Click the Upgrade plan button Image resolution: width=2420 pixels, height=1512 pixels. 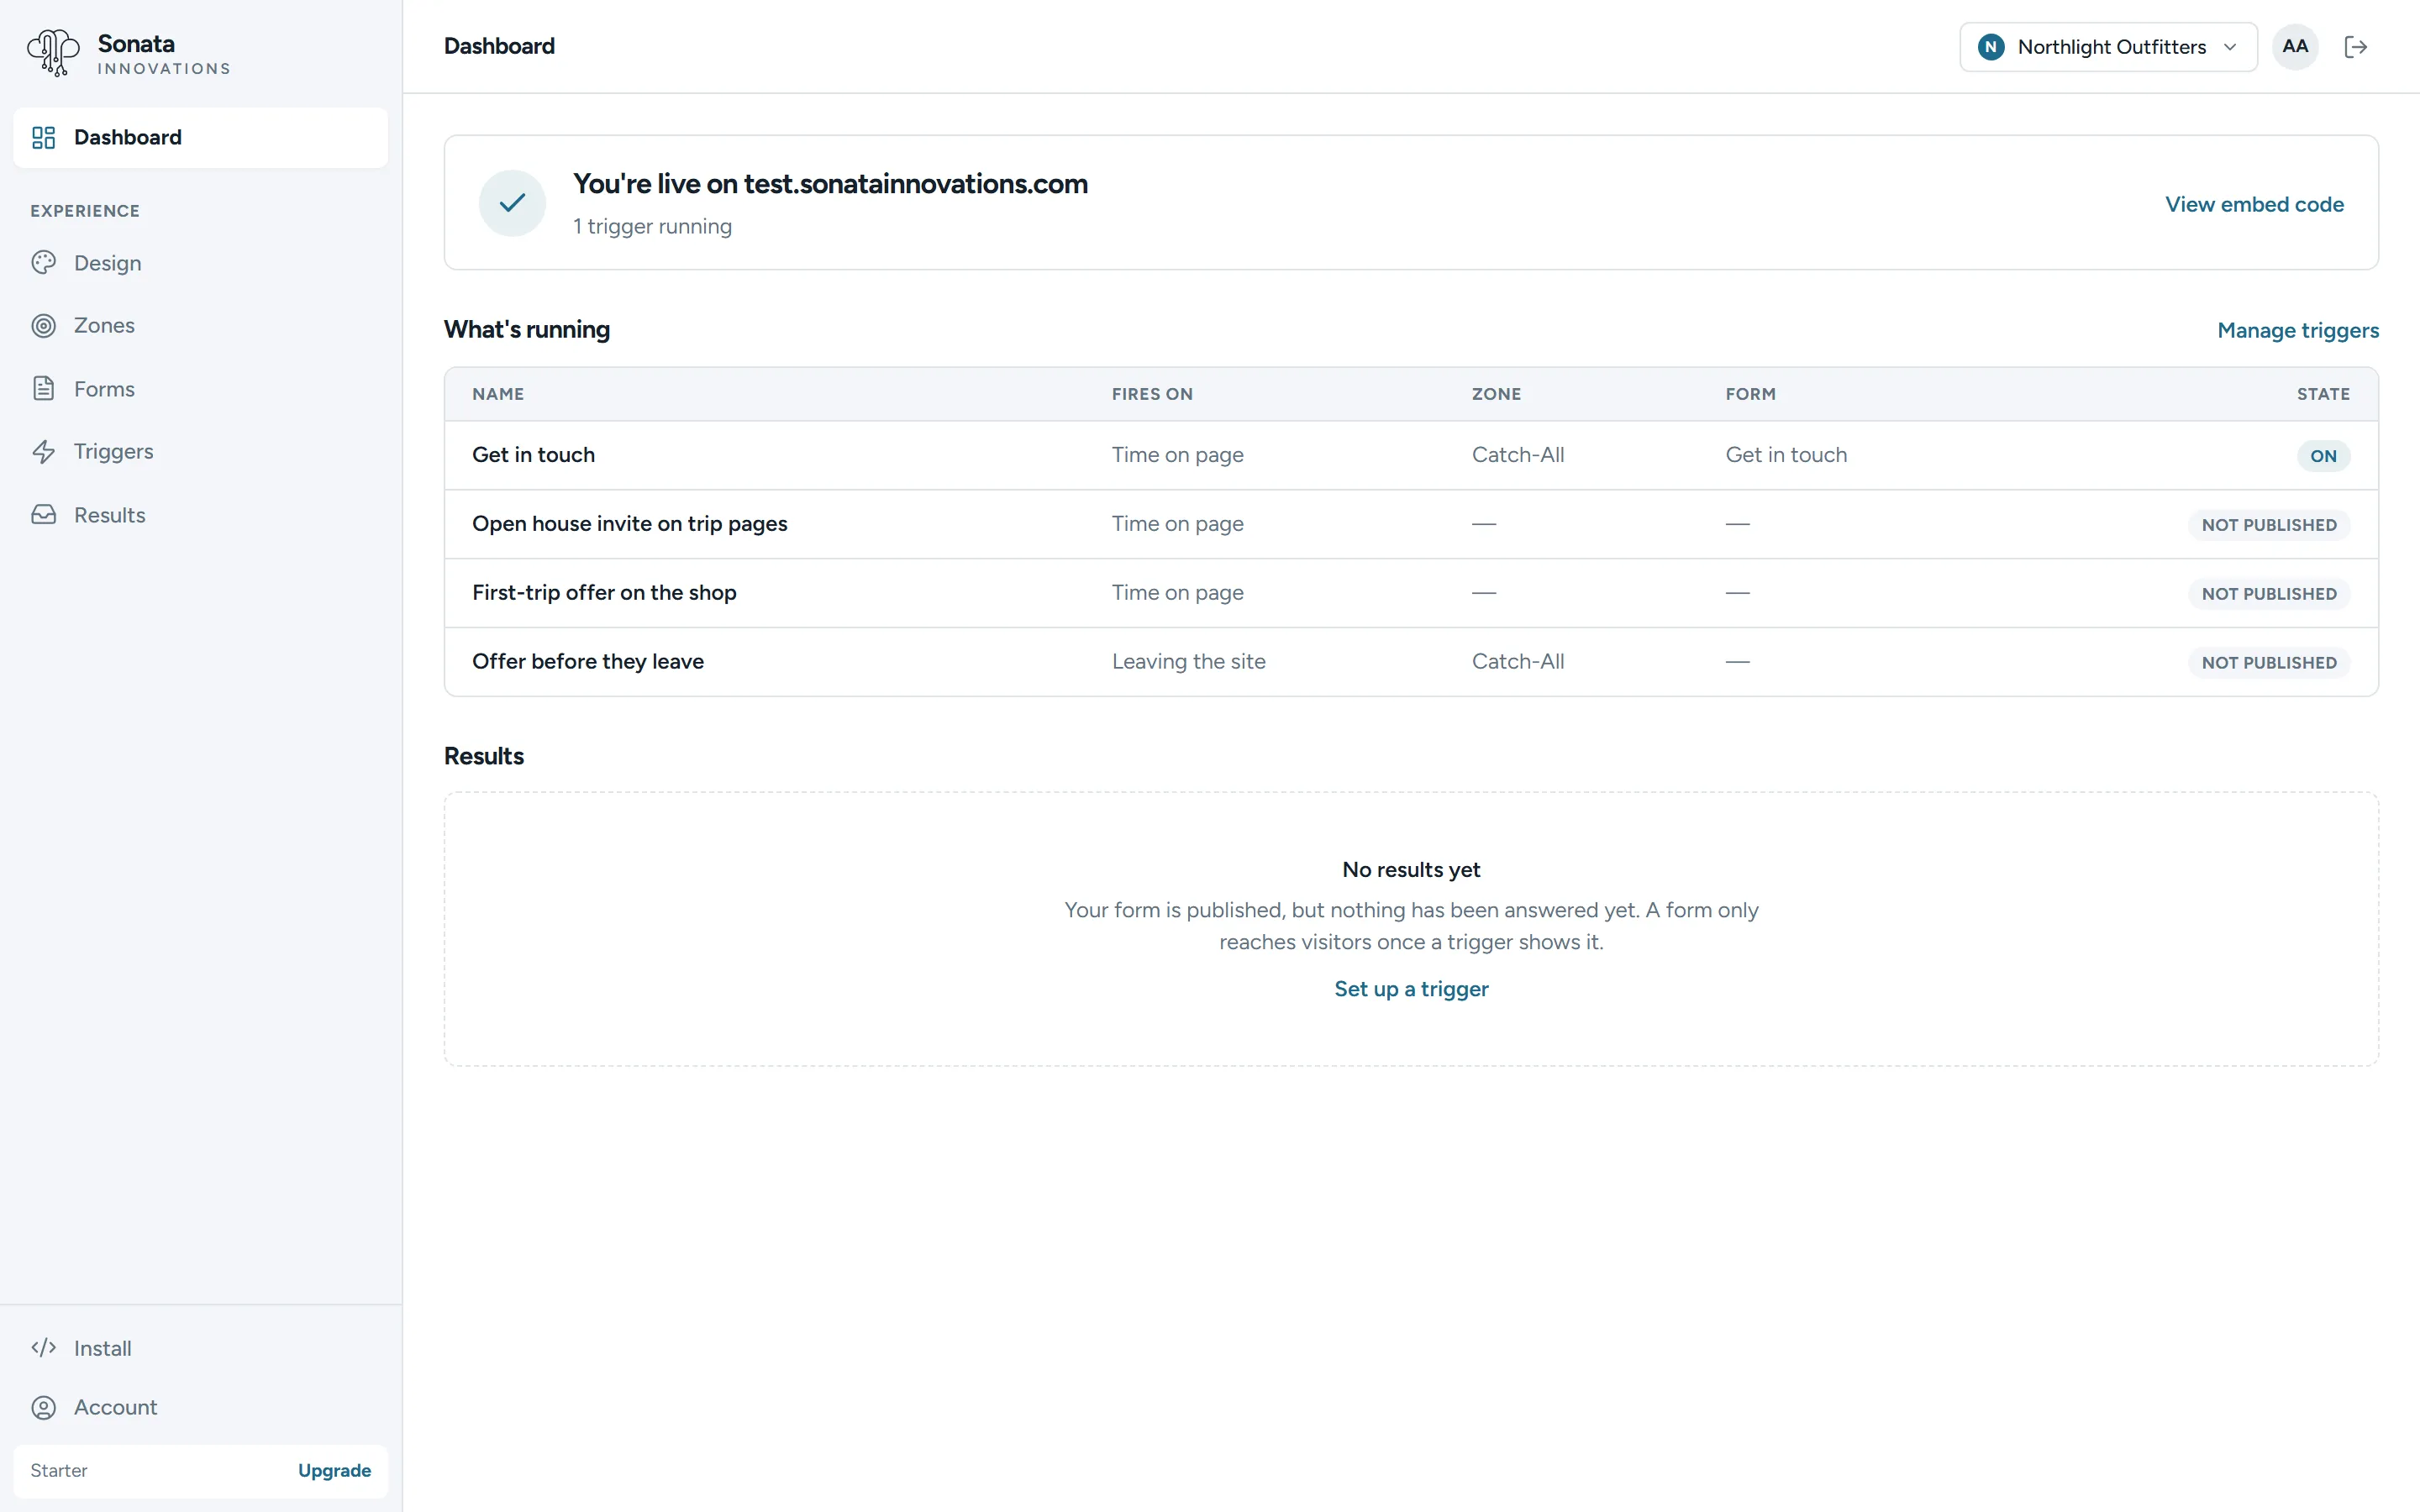(334, 1470)
